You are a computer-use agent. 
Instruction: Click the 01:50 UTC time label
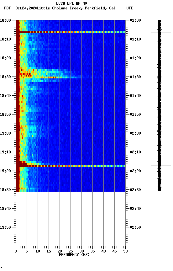(x=135, y=114)
